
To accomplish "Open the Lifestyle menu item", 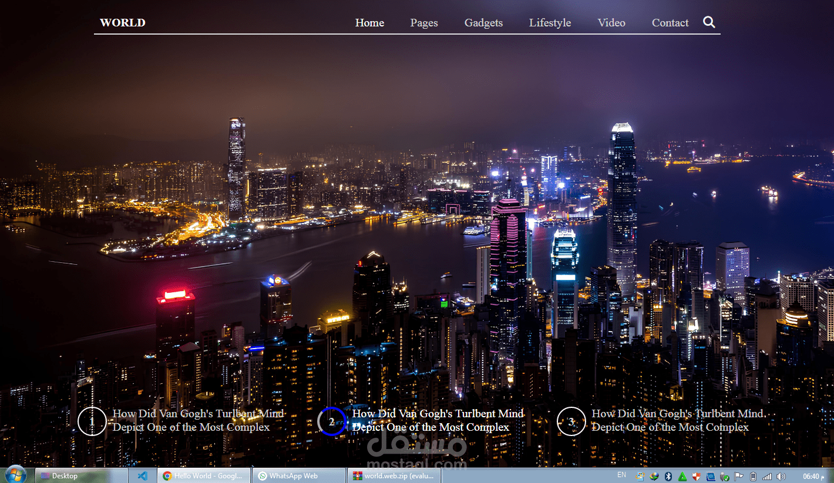I will point(550,23).
